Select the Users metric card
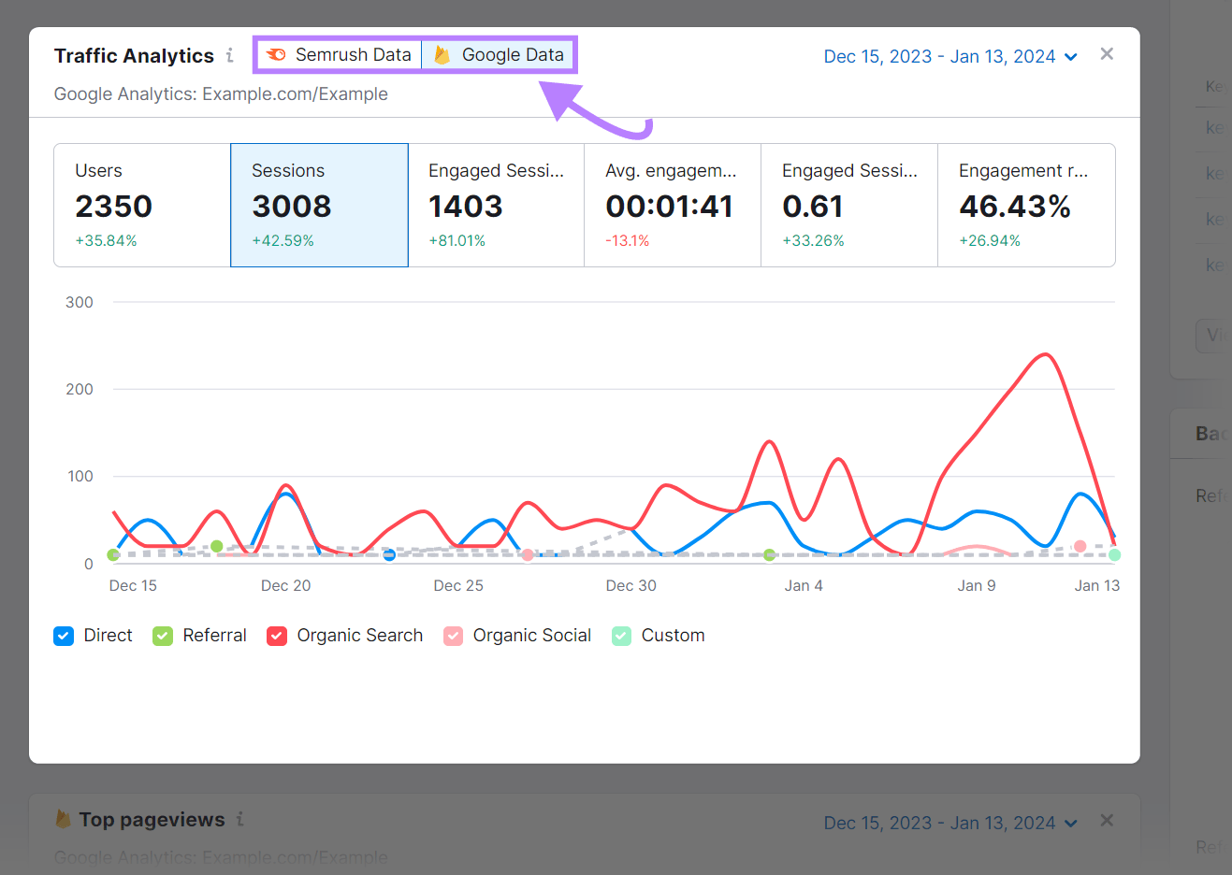 [x=140, y=205]
